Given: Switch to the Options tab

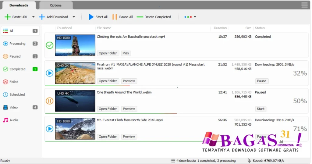Looking at the screenshot, I should point(56,5).
